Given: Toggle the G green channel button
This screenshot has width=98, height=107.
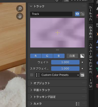Looking at the screenshot, I should pyautogui.click(x=47, y=56).
